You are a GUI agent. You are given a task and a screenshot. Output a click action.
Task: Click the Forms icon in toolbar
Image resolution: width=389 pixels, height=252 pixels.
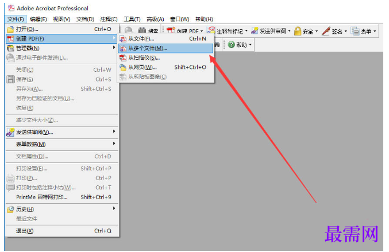click(355, 31)
